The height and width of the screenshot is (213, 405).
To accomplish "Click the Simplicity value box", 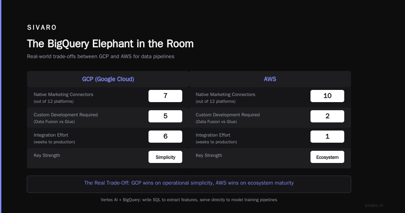I will point(165,157).
